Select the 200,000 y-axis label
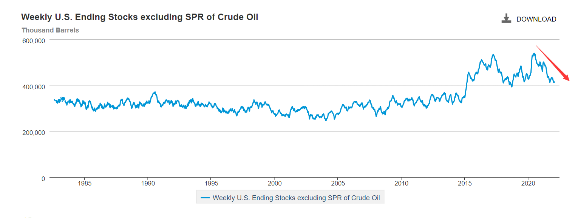The image size is (578, 218). [35, 133]
